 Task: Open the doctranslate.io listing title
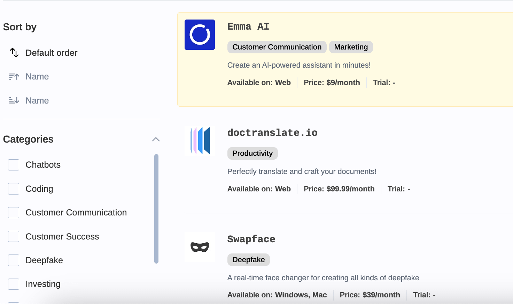[272, 133]
